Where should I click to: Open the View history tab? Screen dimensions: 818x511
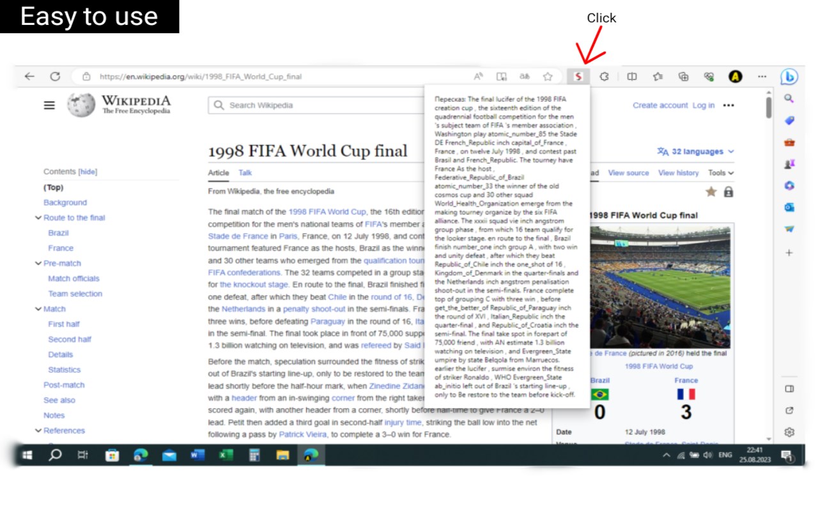(679, 173)
